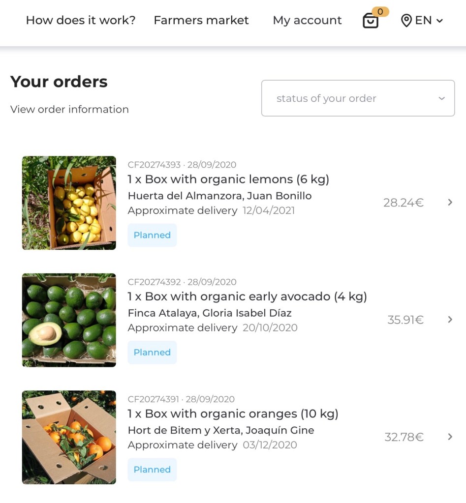
Task: Select the Box with organic lemons title
Action: (228, 179)
